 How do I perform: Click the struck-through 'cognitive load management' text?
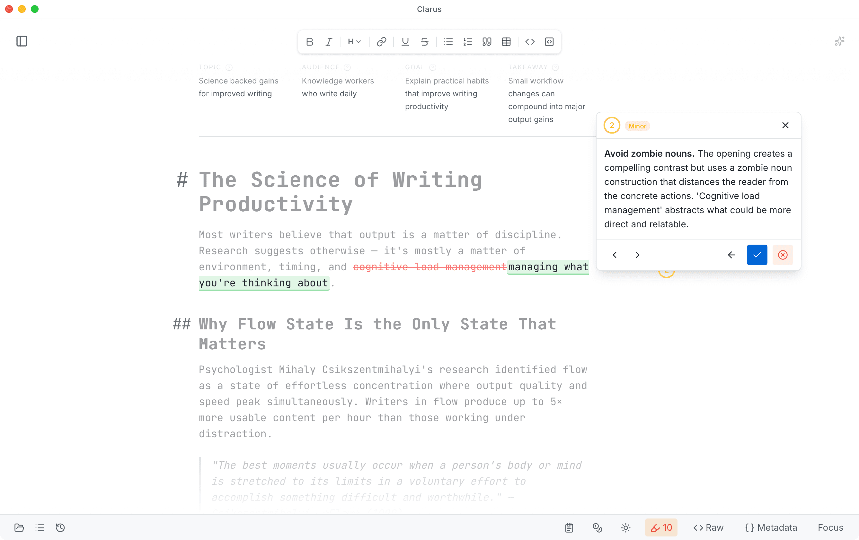pos(430,267)
